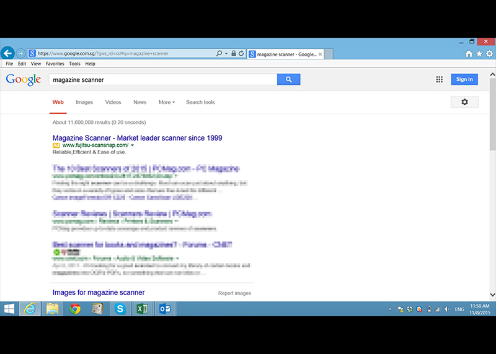Viewport: 496px width, 354px height.
Task: Click the blue Google search button
Action: pyautogui.click(x=288, y=79)
